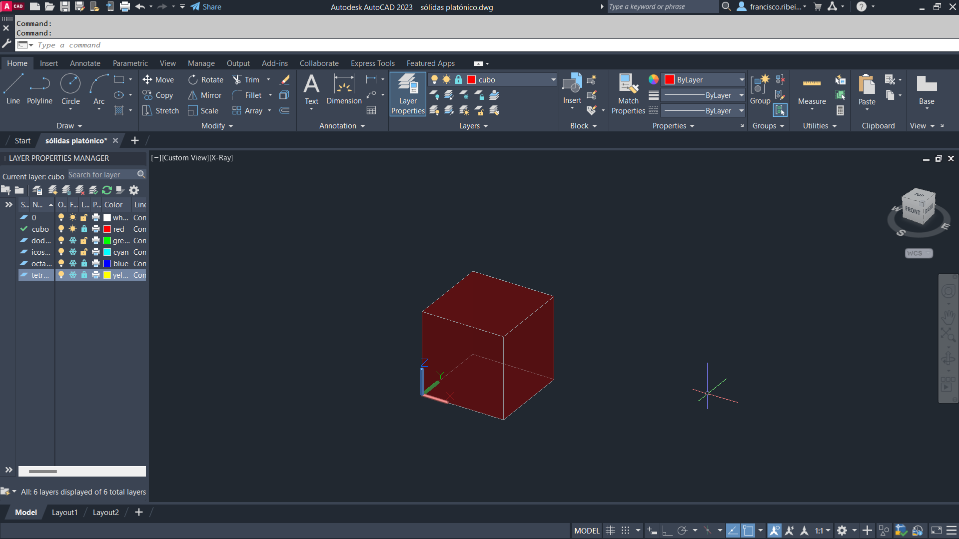Click the MODEL status bar button

(587, 531)
